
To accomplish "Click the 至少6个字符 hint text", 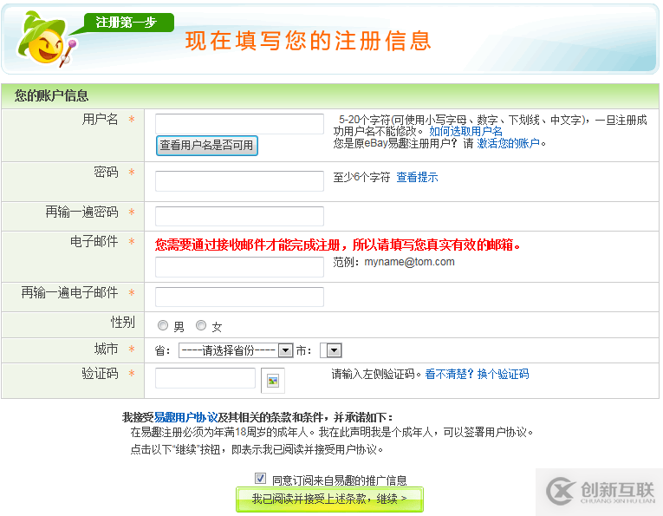I will pyautogui.click(x=361, y=177).
